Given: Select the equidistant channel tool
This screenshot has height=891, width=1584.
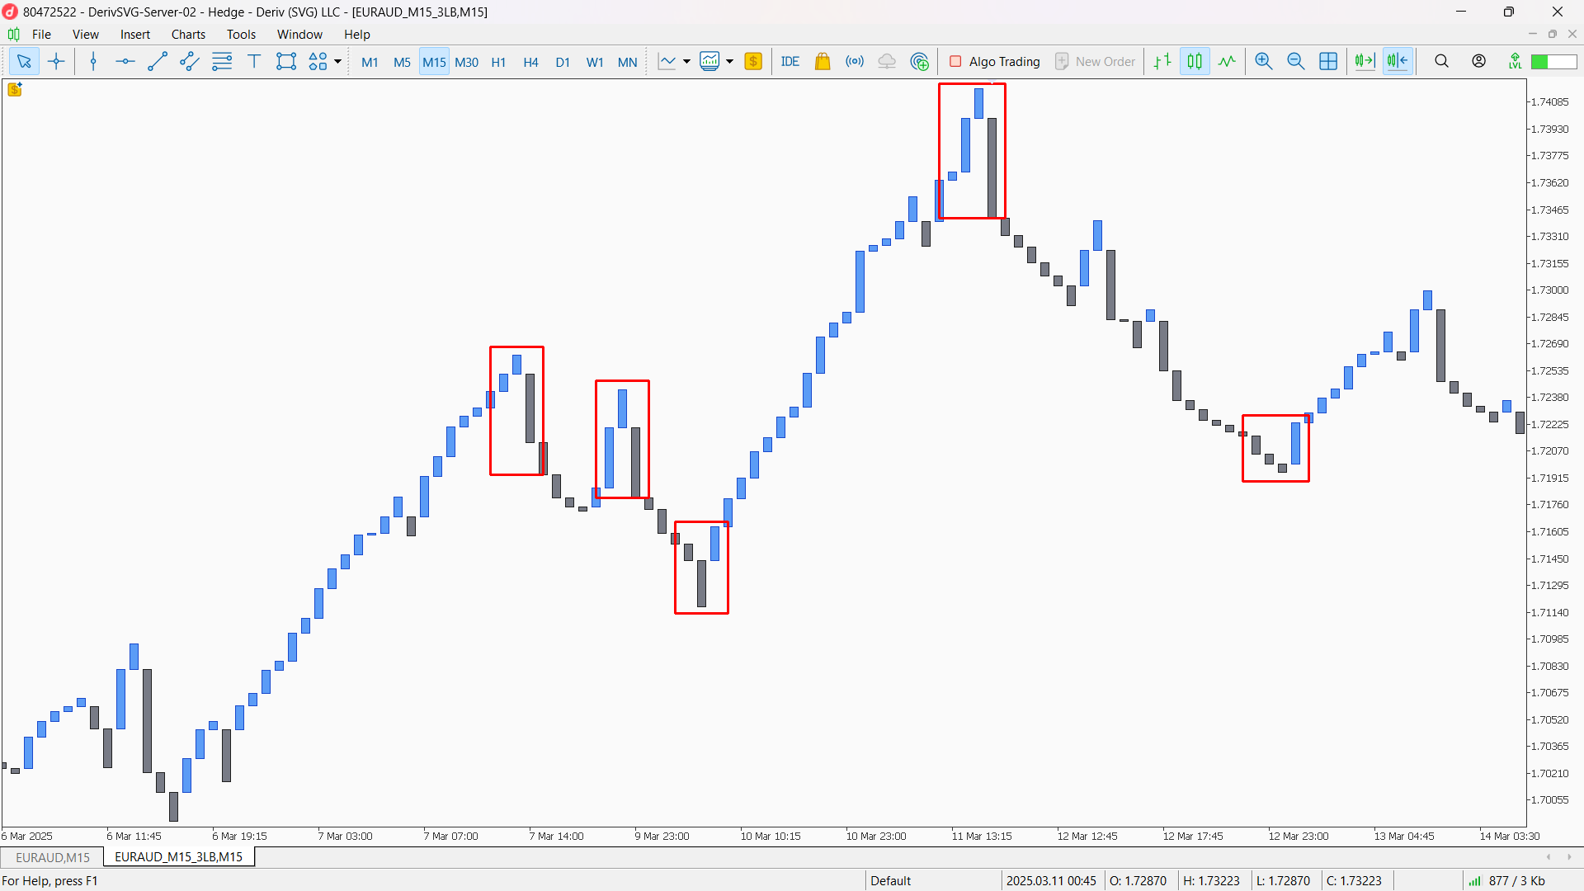Looking at the screenshot, I should click(190, 62).
